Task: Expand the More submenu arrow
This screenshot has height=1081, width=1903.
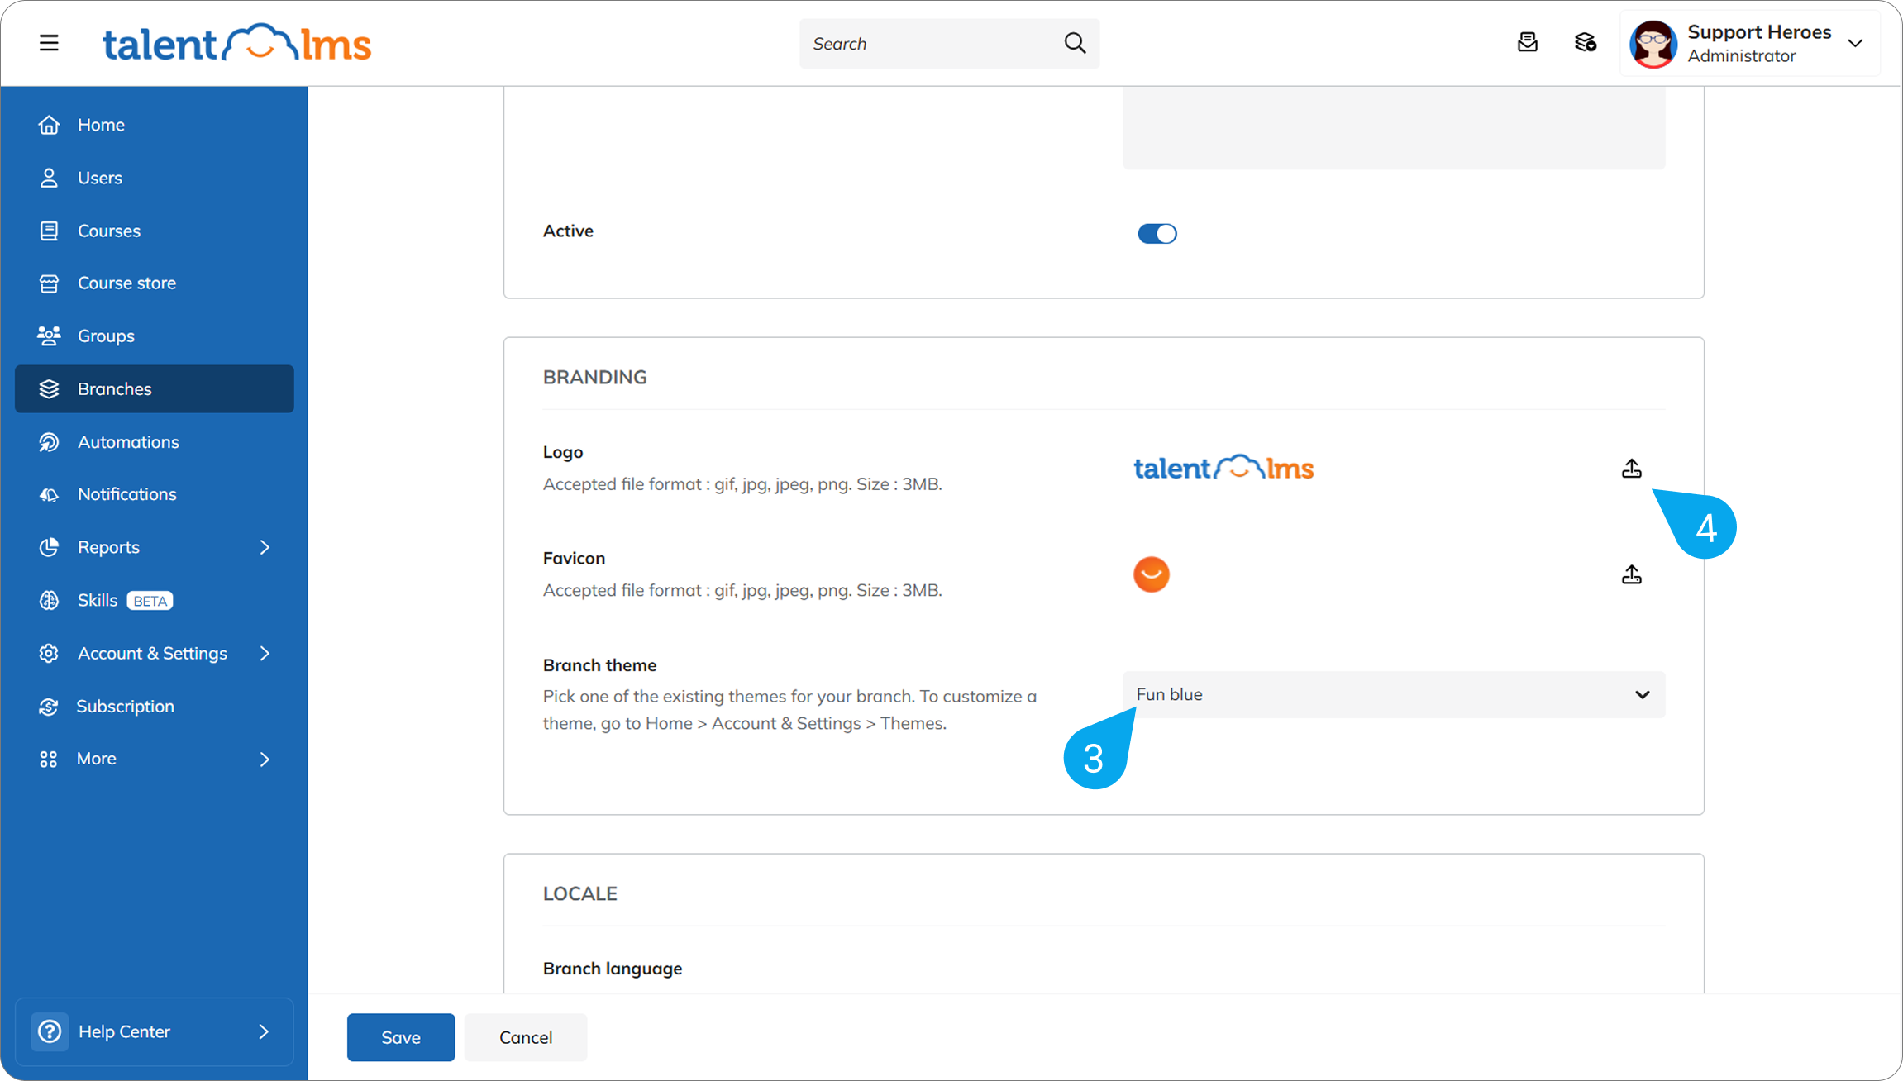Action: click(x=265, y=759)
